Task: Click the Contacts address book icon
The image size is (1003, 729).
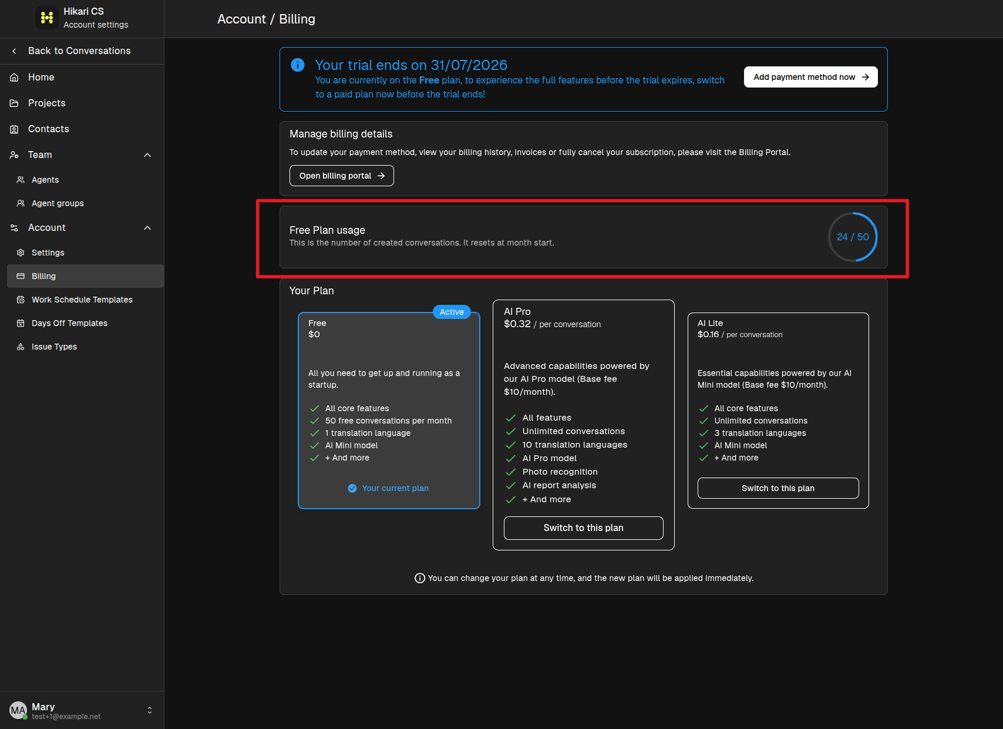Action: tap(15, 129)
